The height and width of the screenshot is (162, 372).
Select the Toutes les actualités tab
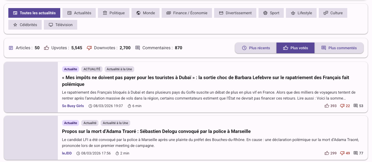34,13
